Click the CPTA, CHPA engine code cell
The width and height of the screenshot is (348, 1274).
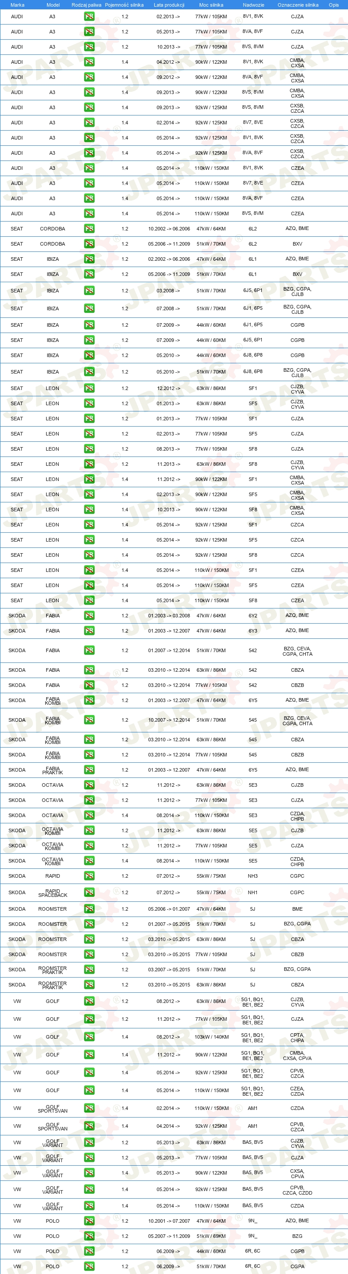pyautogui.click(x=297, y=1038)
